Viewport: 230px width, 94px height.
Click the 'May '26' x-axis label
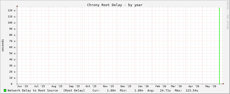pyautogui.click(x=211, y=86)
